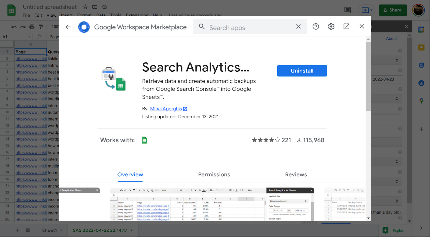Clear the Search apps field
The image size is (430, 237).
298,27
